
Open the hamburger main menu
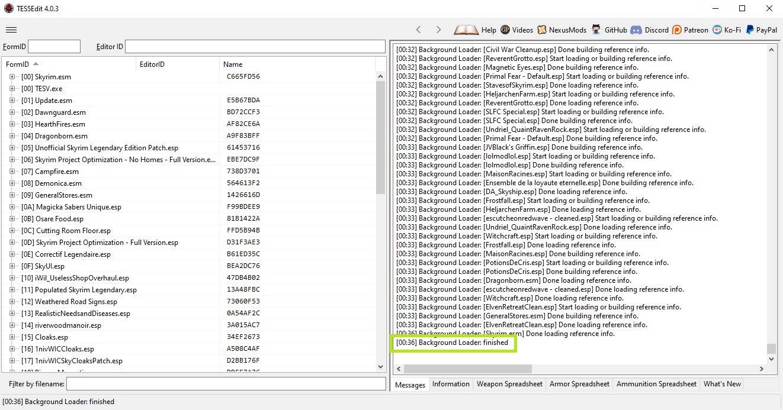click(11, 30)
